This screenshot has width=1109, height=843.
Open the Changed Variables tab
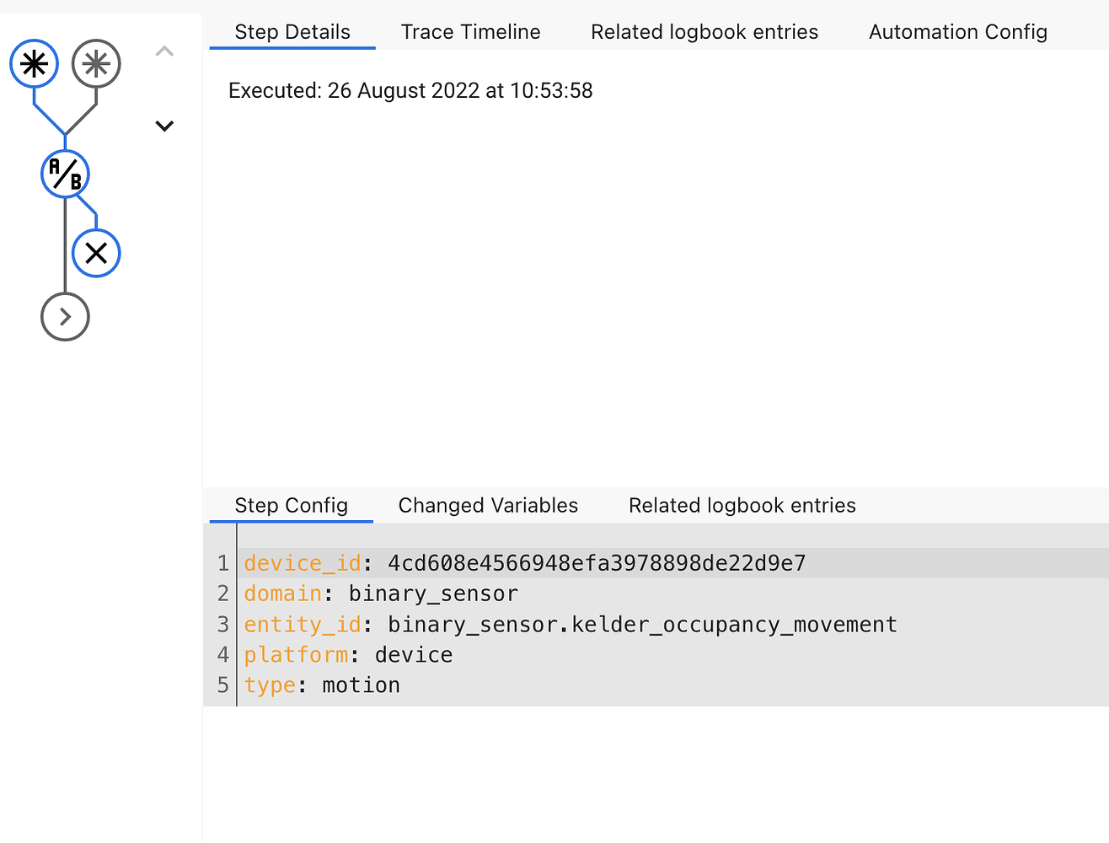(x=487, y=505)
